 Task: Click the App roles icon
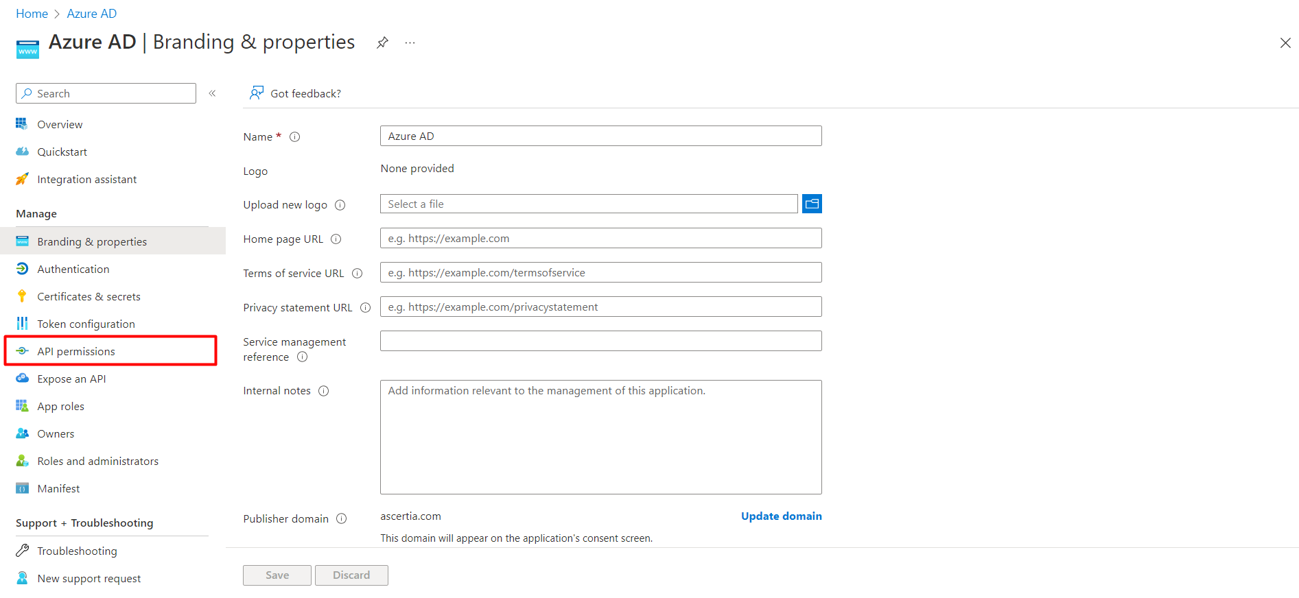(x=22, y=406)
